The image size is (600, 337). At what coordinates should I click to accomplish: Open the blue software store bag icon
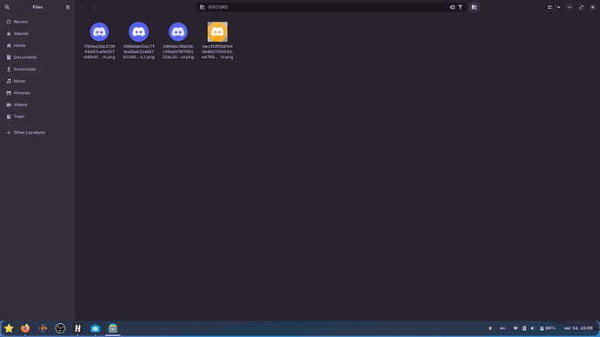[96, 328]
